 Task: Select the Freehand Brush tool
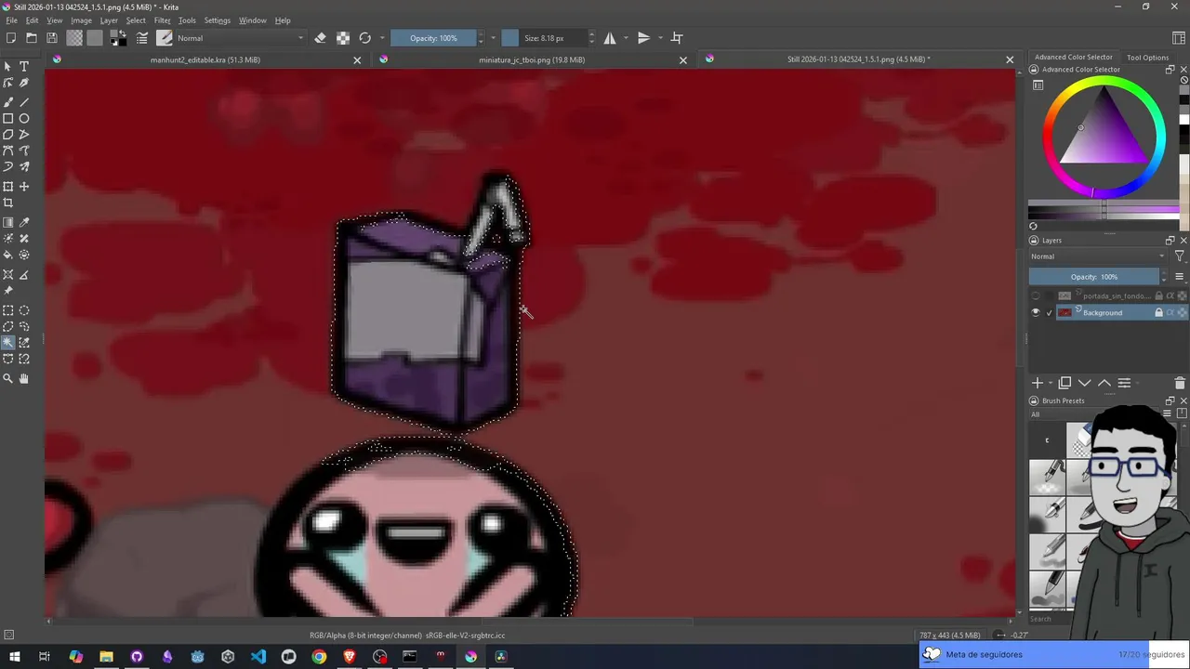8,102
